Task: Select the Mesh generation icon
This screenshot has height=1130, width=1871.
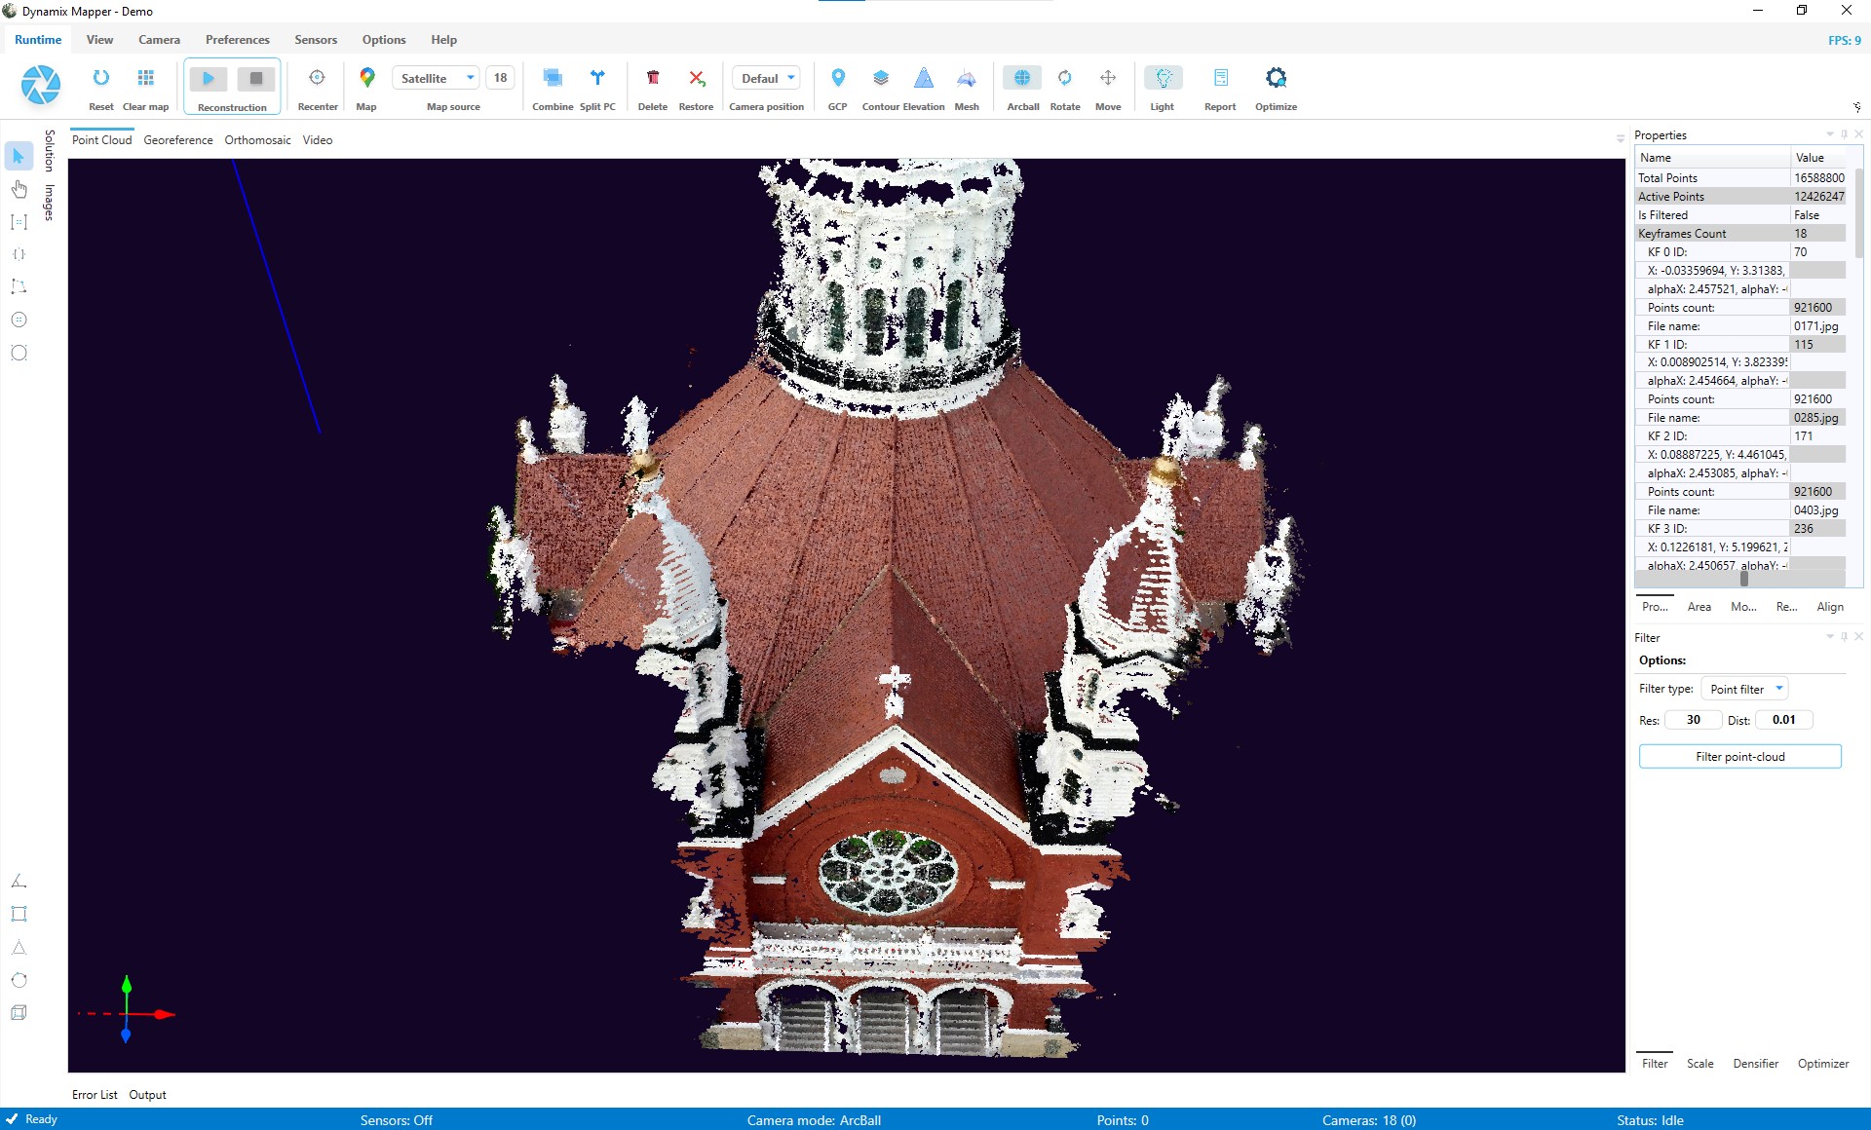Action: (966, 79)
